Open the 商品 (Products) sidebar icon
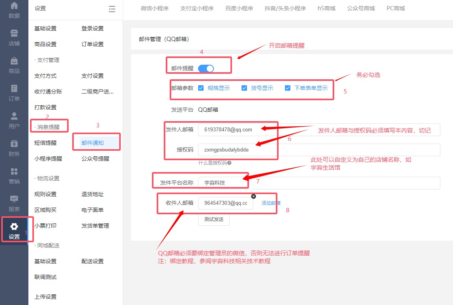The height and width of the screenshot is (305, 453). point(14,65)
